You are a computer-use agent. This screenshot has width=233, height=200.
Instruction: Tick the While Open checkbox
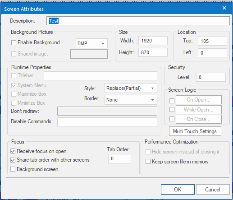click(172, 110)
